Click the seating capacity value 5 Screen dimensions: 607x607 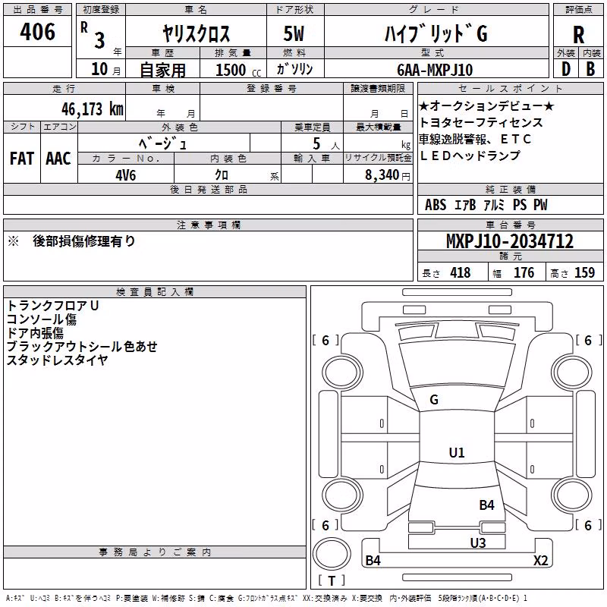click(316, 143)
